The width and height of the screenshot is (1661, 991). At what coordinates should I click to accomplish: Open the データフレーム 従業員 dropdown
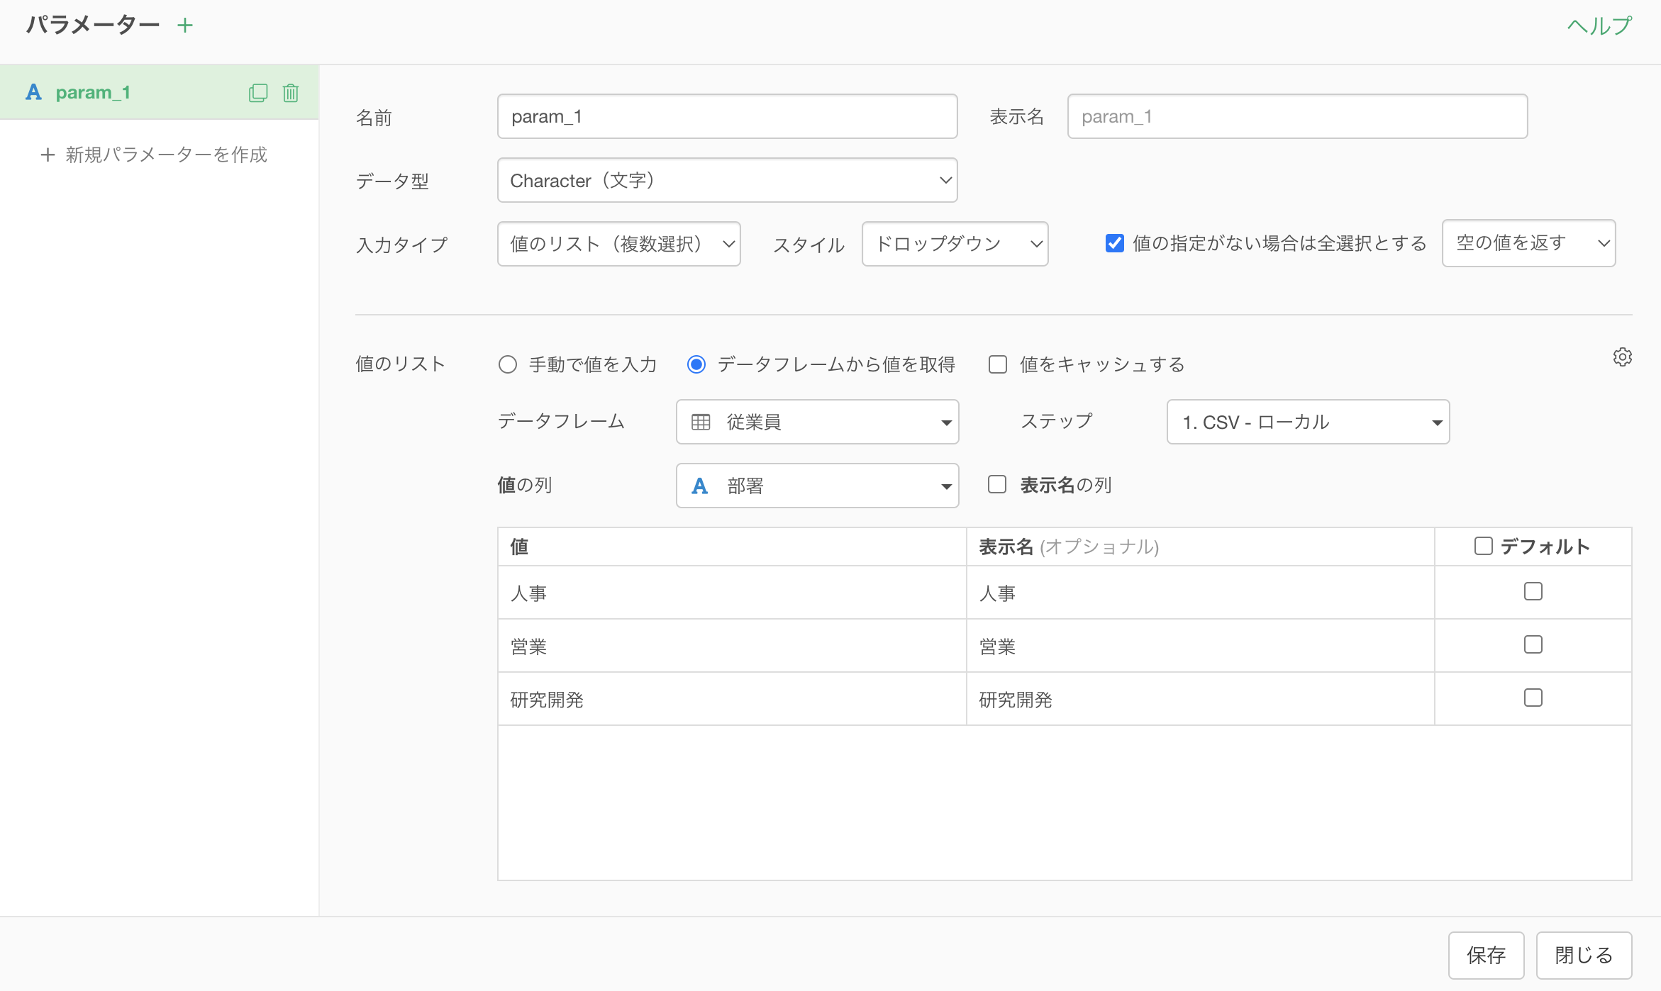[818, 422]
